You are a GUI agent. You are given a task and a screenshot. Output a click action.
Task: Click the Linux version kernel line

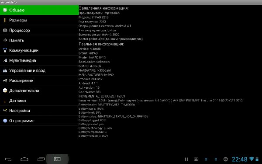(160, 101)
